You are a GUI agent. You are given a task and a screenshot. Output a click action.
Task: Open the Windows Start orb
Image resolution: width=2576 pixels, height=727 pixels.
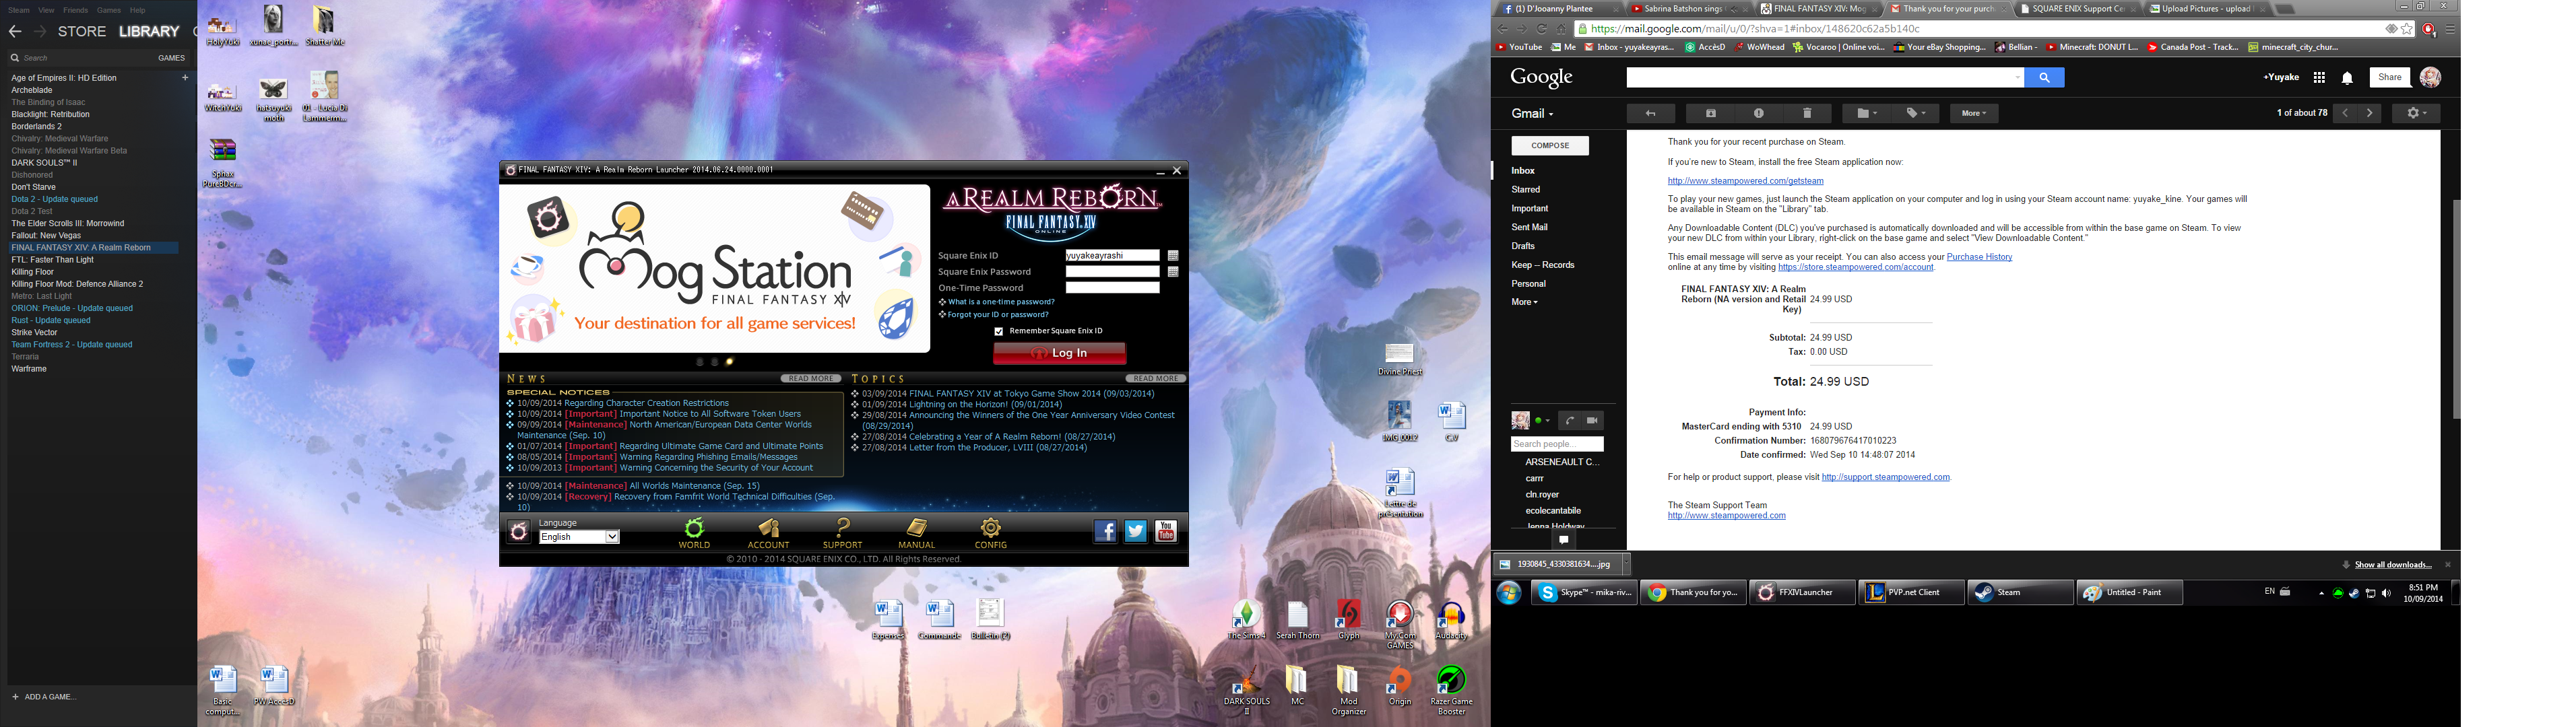tap(1509, 592)
